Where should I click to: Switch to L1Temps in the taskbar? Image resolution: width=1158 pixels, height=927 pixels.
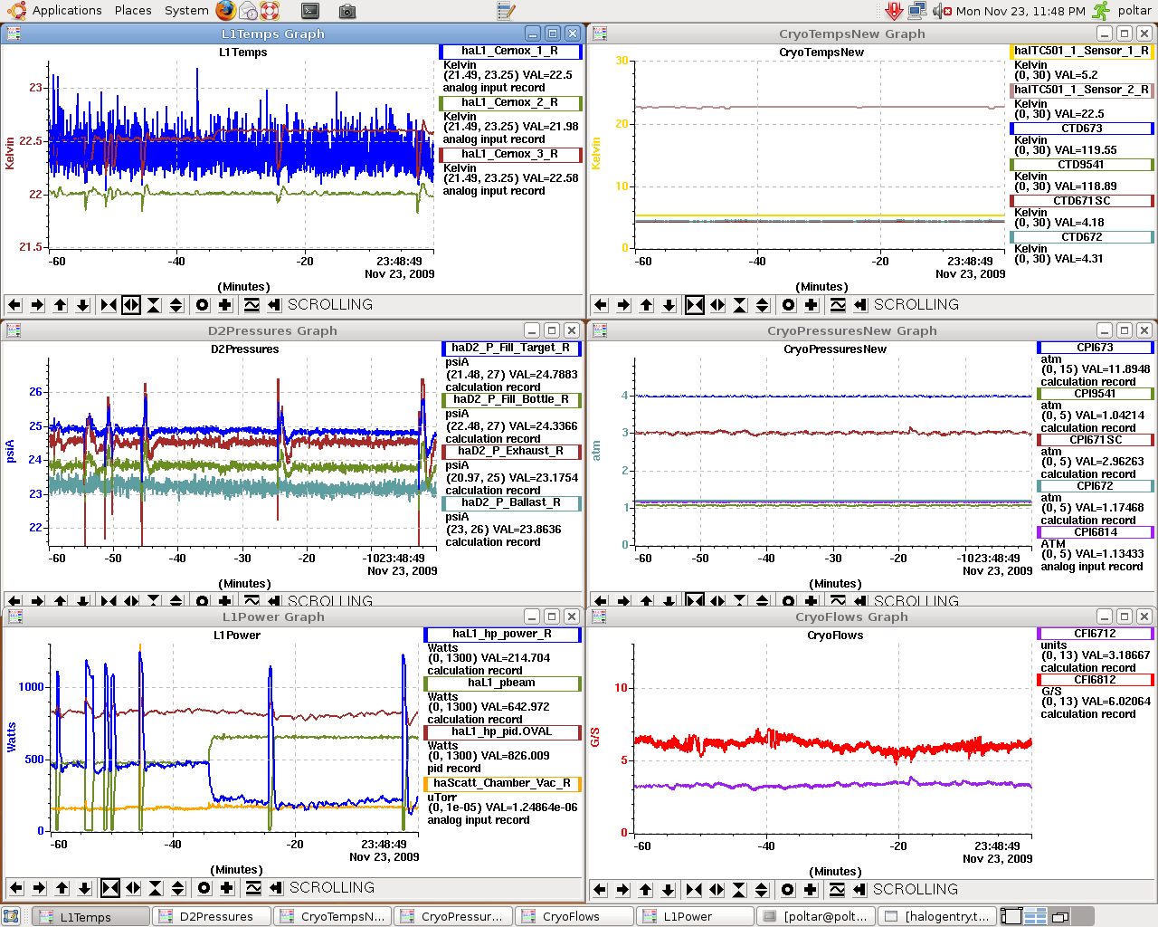(x=90, y=916)
